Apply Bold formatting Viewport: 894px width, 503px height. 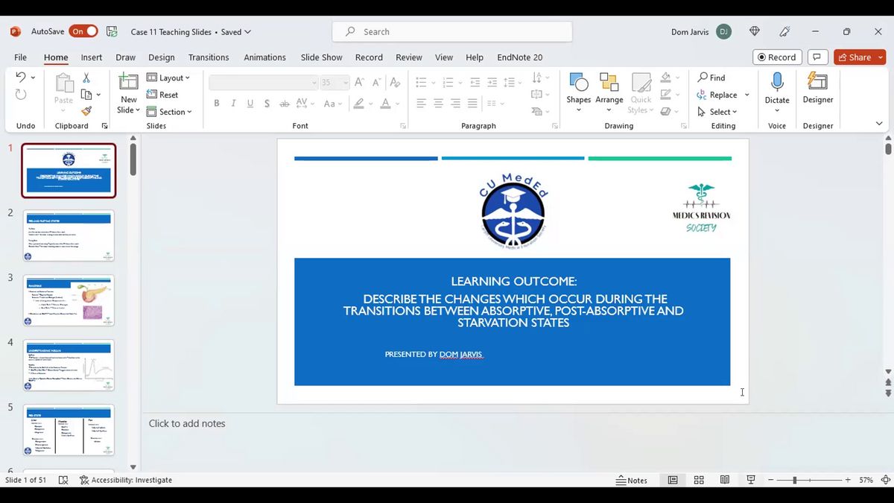click(x=217, y=104)
